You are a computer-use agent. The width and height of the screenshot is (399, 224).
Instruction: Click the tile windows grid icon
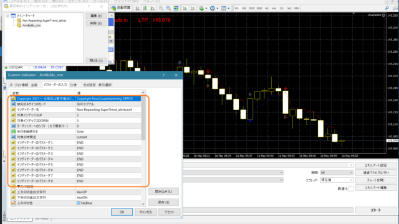(x=176, y=8)
